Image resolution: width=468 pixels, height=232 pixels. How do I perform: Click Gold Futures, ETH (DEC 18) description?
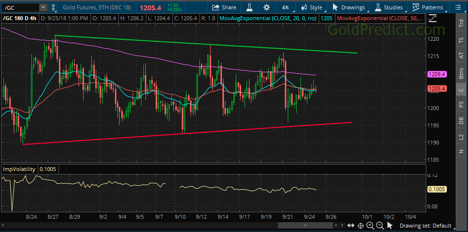98,7
